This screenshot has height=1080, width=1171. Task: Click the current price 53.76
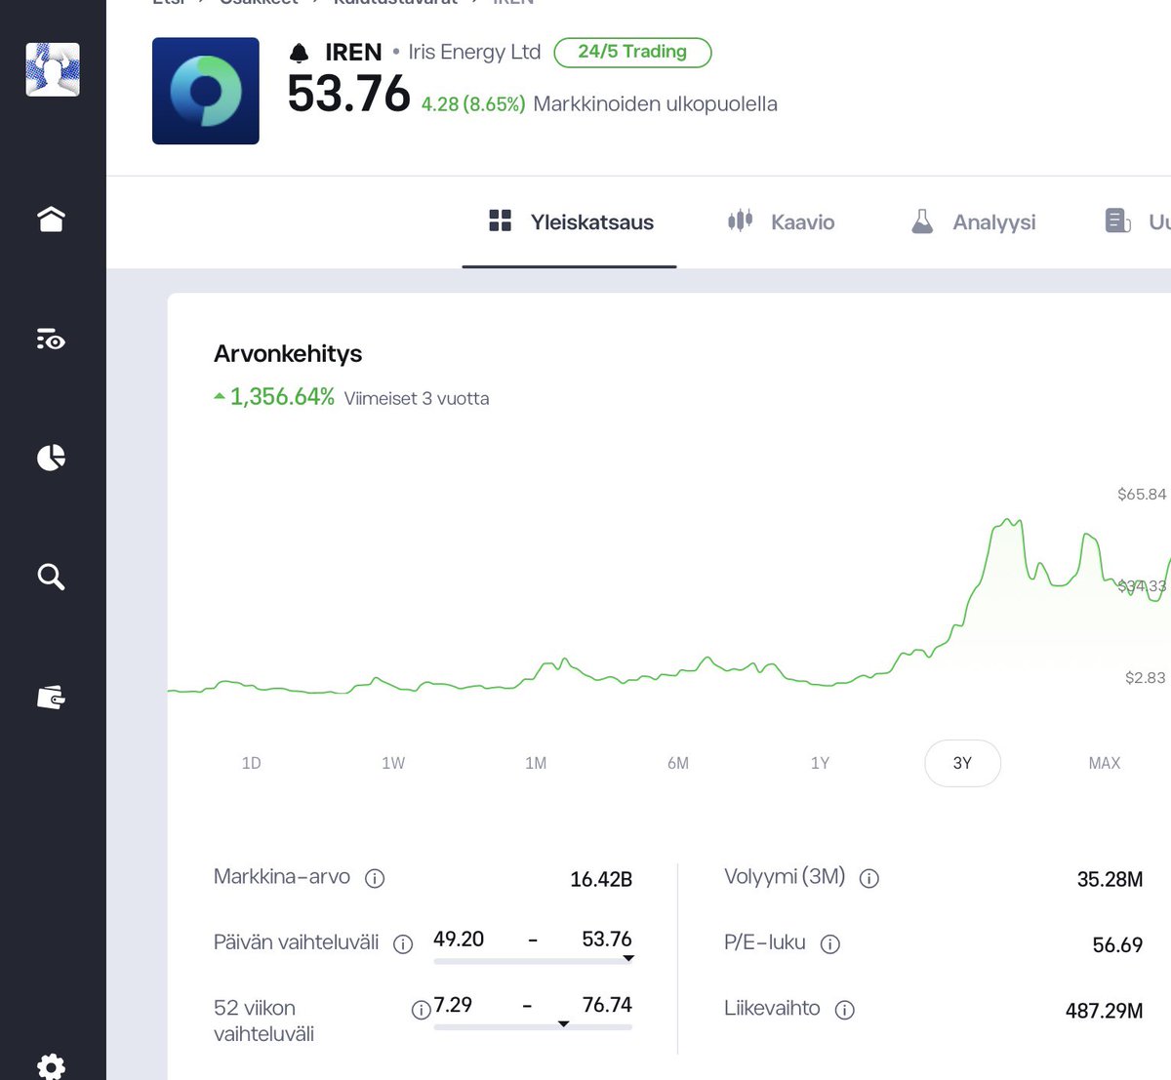tap(348, 95)
